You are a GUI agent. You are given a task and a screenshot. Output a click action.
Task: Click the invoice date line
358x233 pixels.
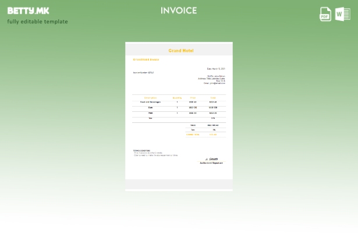[x=215, y=68]
